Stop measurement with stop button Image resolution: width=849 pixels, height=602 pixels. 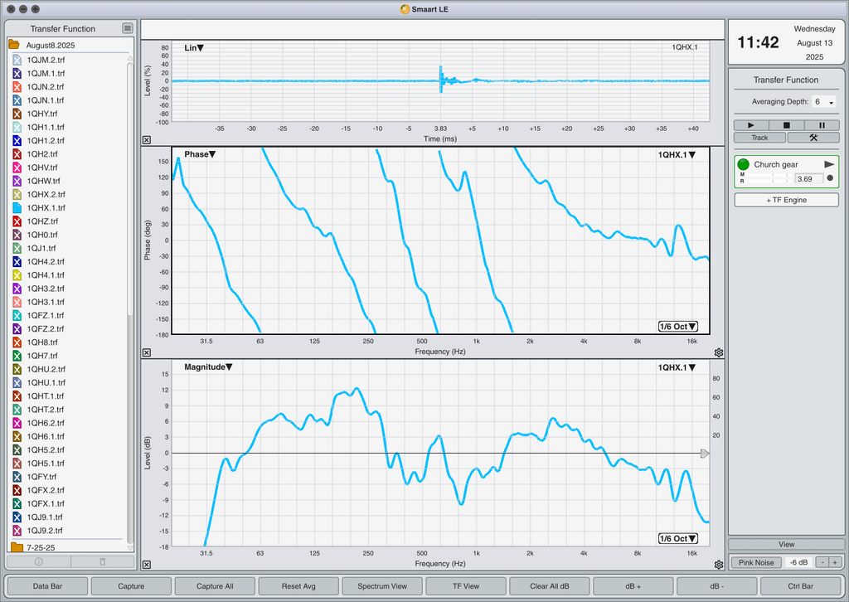coord(786,125)
